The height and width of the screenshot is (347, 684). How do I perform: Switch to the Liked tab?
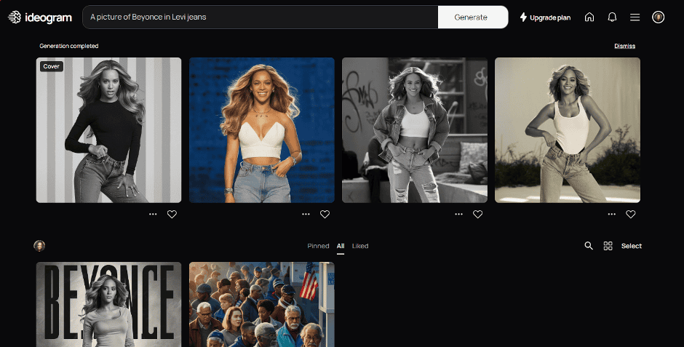click(360, 246)
